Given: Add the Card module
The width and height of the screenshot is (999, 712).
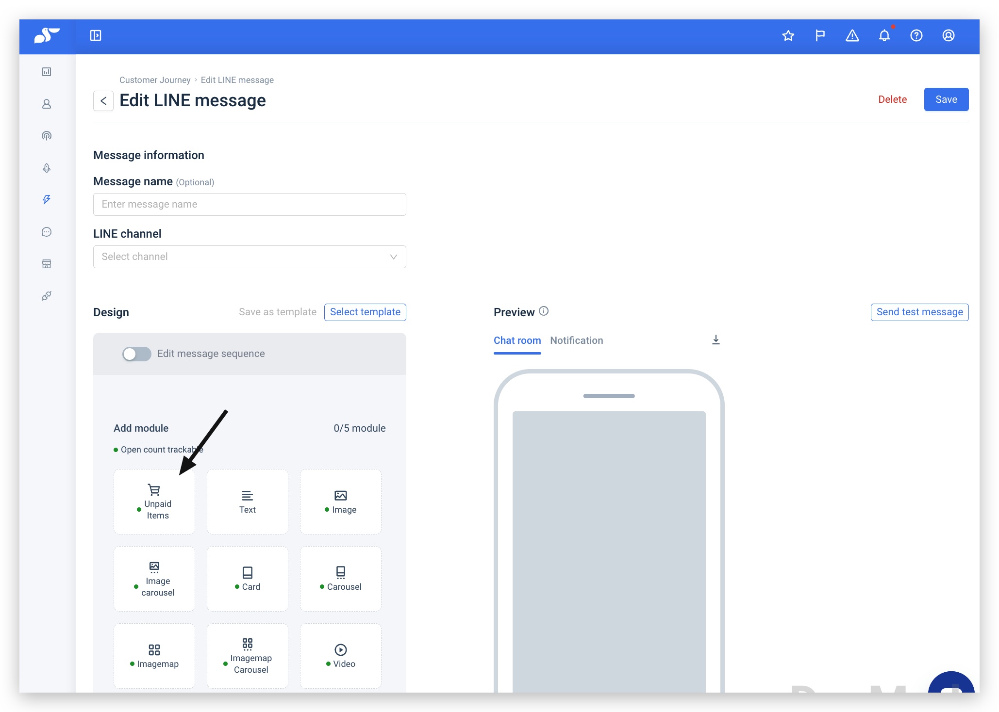Looking at the screenshot, I should coord(248,579).
